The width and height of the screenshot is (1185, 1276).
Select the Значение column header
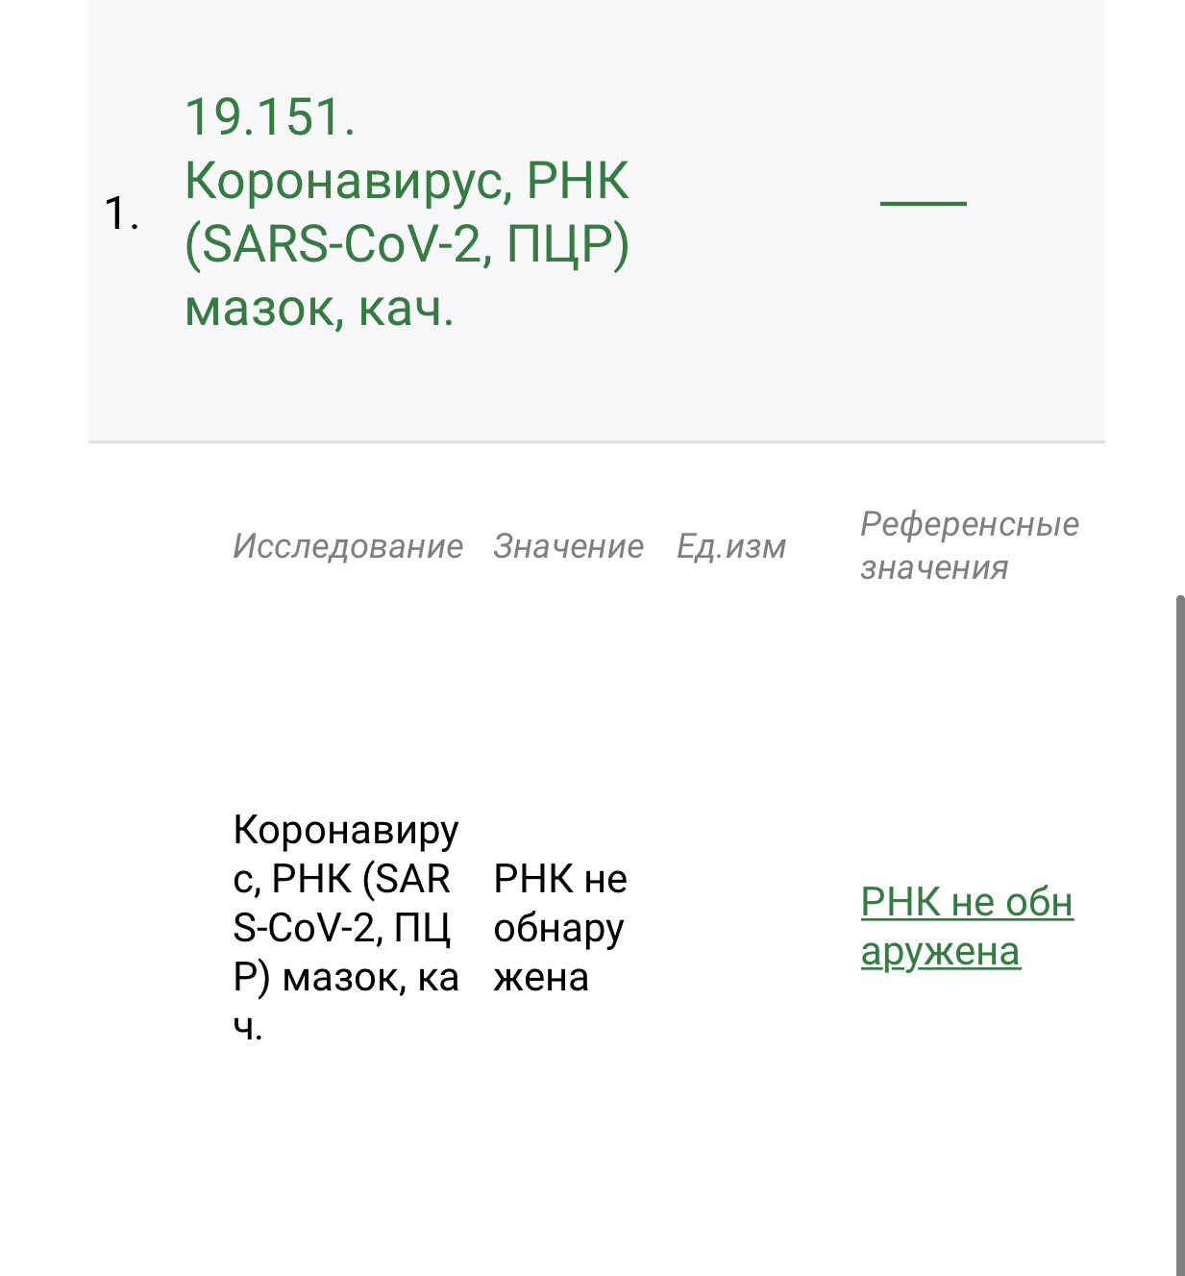[x=568, y=546]
